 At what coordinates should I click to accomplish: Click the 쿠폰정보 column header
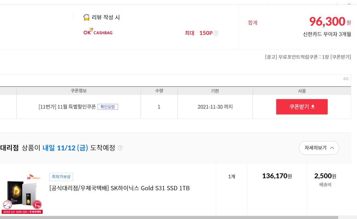pyautogui.click(x=79, y=91)
